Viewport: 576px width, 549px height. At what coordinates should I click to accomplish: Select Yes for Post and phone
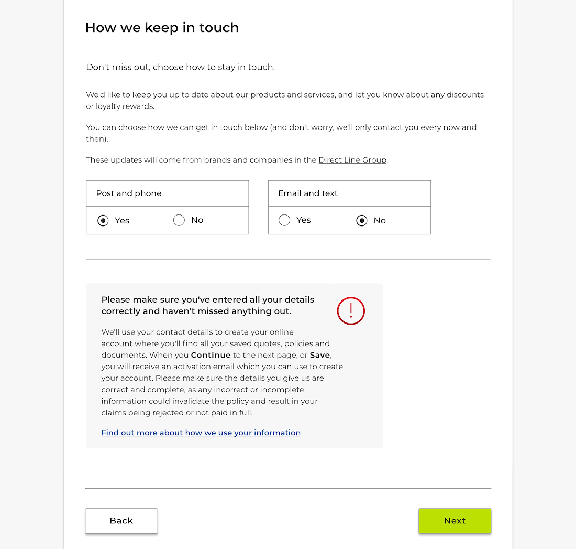(103, 220)
